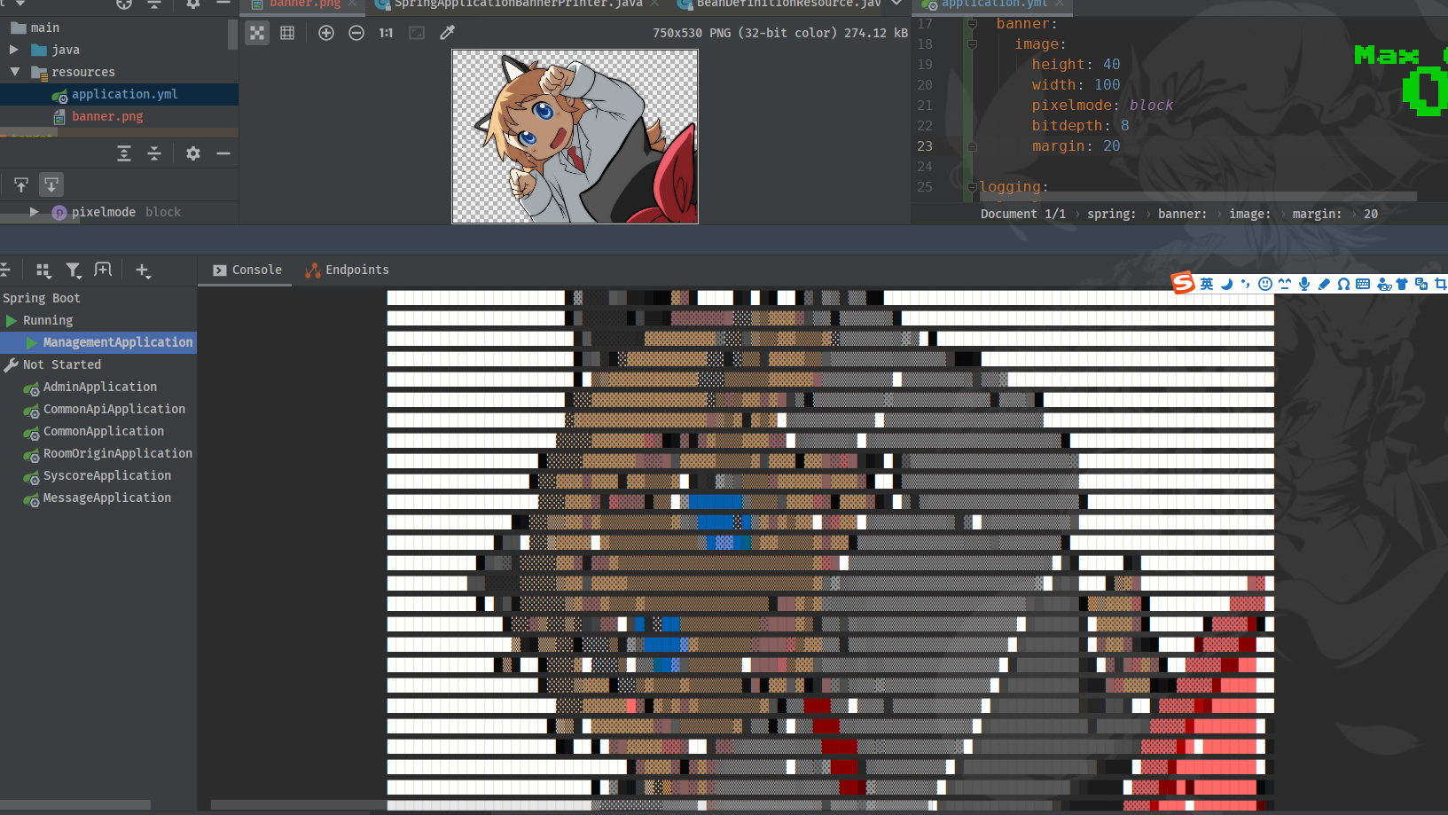
Task: Select AdminApplication in the services list
Action: 99,387
